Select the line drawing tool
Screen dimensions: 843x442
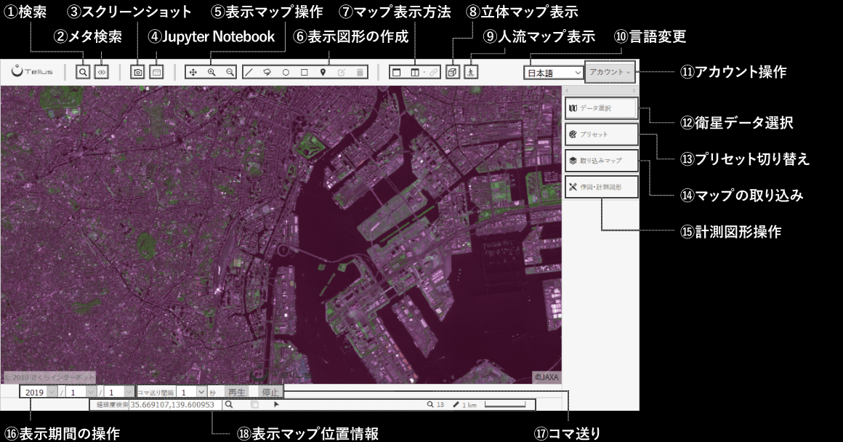249,72
